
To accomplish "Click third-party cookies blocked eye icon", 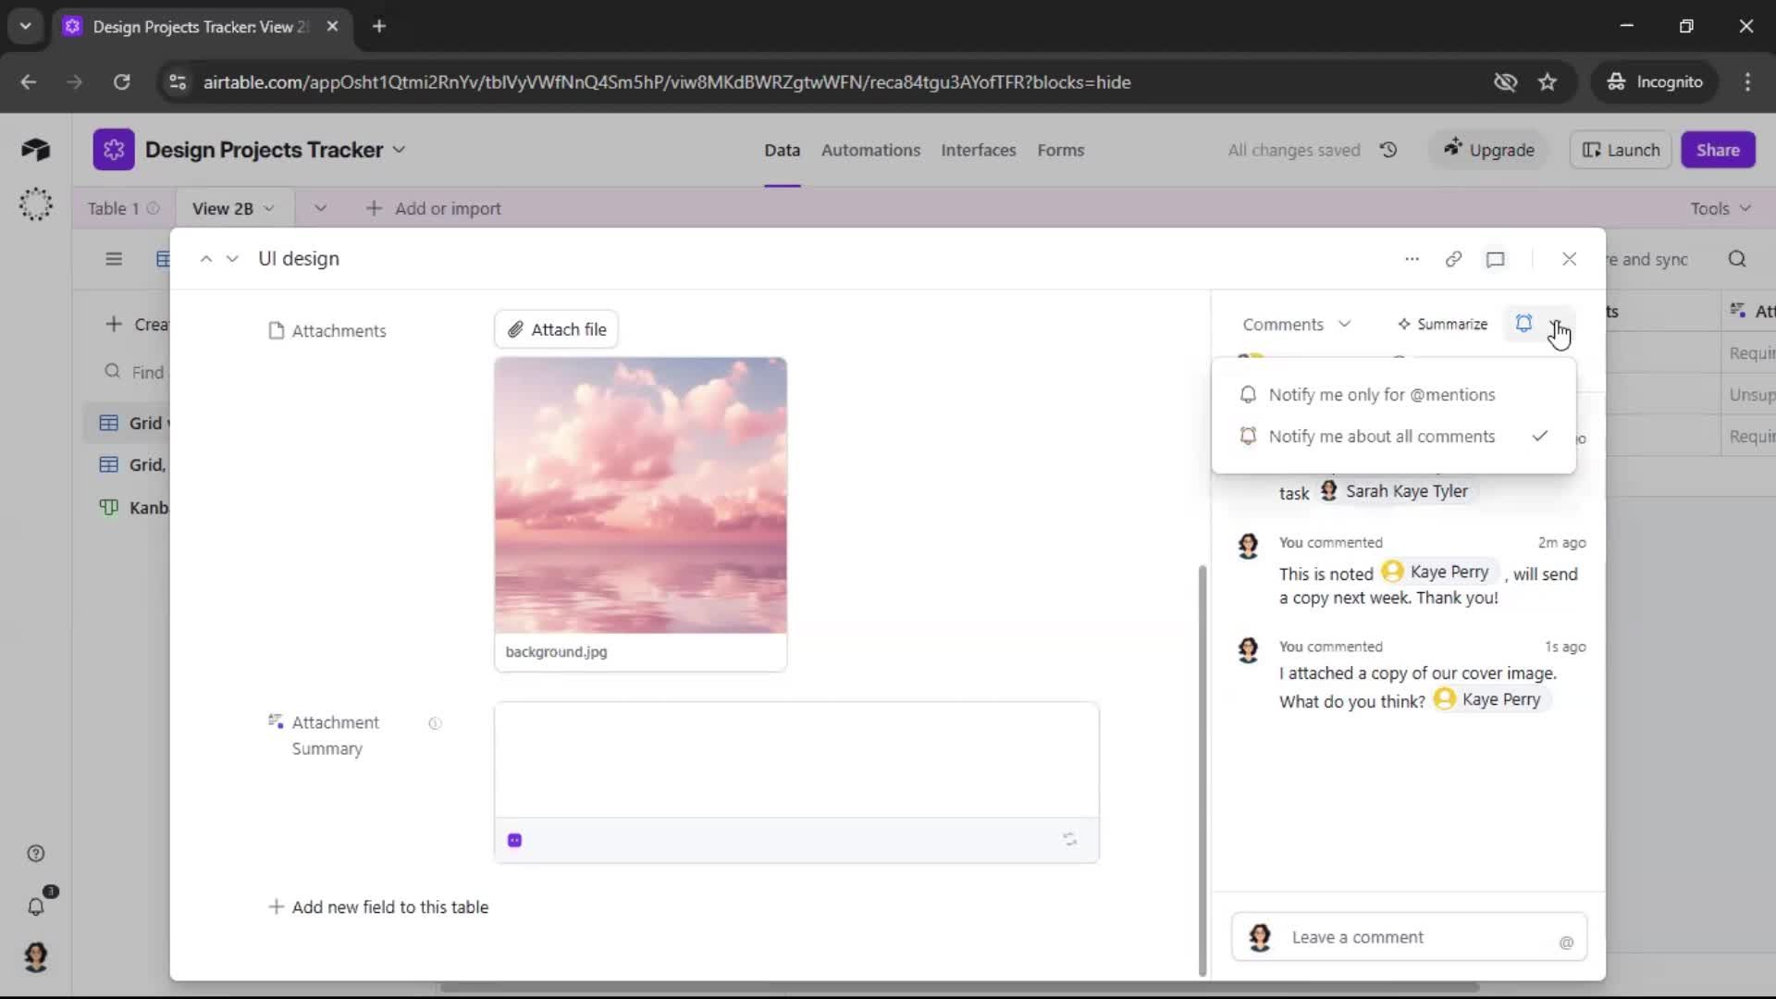I will pyautogui.click(x=1505, y=82).
